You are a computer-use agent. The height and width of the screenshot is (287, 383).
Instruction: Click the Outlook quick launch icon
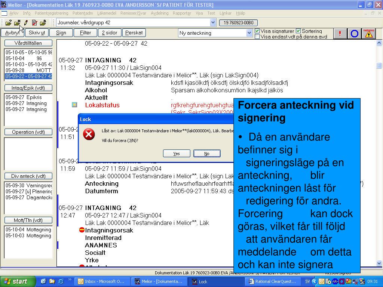(x=43, y=281)
